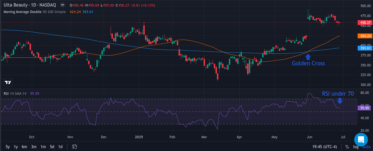The width and height of the screenshot is (373, 151).
Task: Click the RSI legend value 55.95
Action: click(x=35, y=93)
